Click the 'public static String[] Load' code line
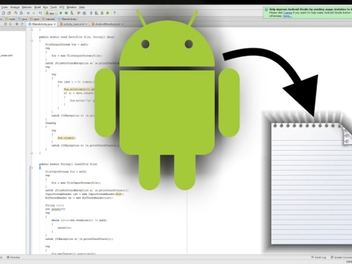The width and height of the screenshot is (352, 264). coord(68,164)
